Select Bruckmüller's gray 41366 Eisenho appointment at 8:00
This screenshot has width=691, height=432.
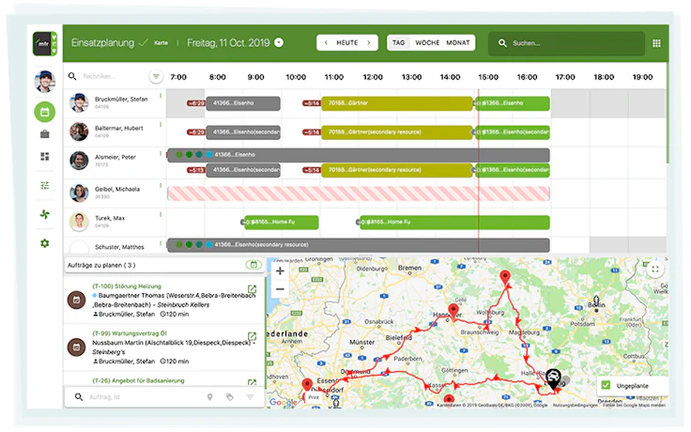[243, 103]
